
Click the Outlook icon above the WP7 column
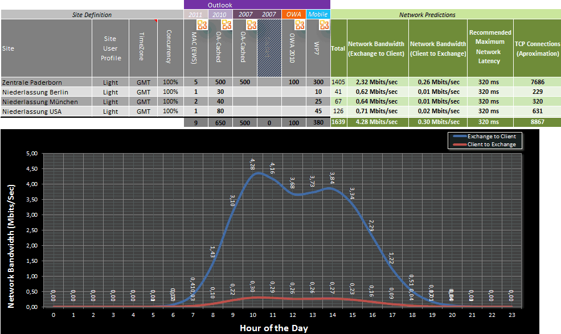[x=324, y=24]
